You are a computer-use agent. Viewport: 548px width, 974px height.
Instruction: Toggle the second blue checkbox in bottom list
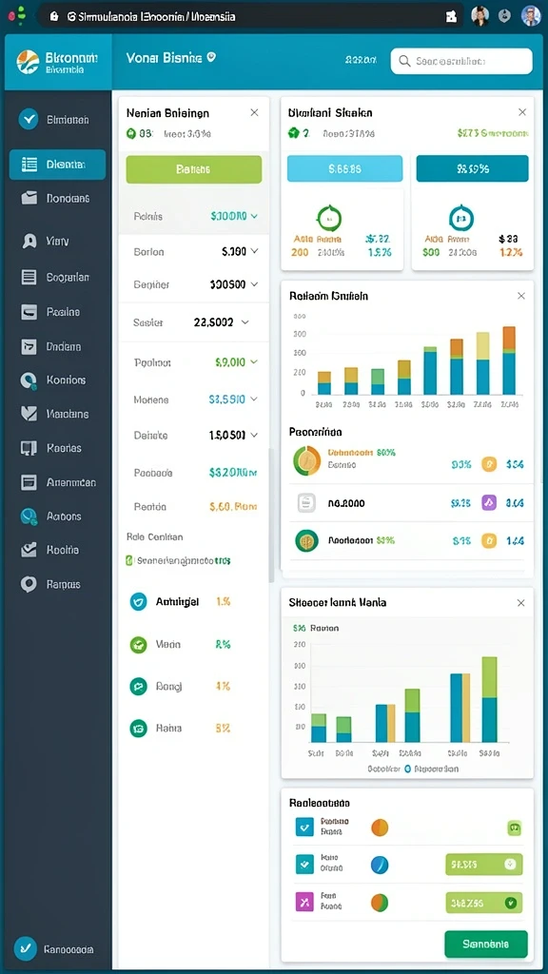coord(304,864)
